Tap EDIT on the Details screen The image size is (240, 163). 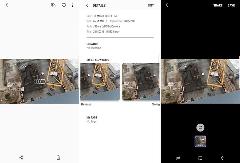pos(151,5)
